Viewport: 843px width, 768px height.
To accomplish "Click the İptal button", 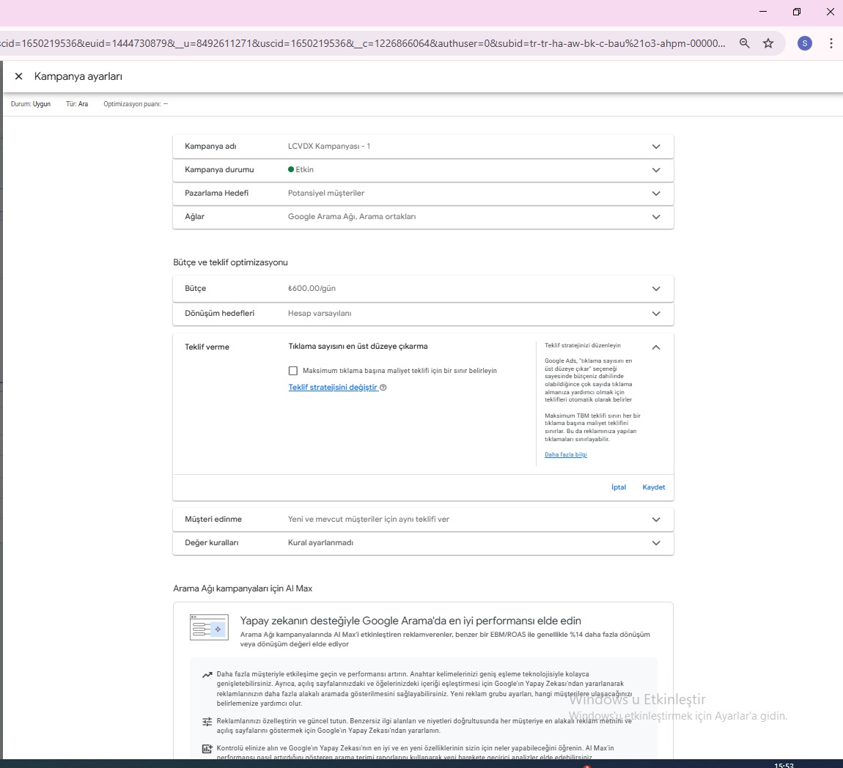I will coord(618,487).
